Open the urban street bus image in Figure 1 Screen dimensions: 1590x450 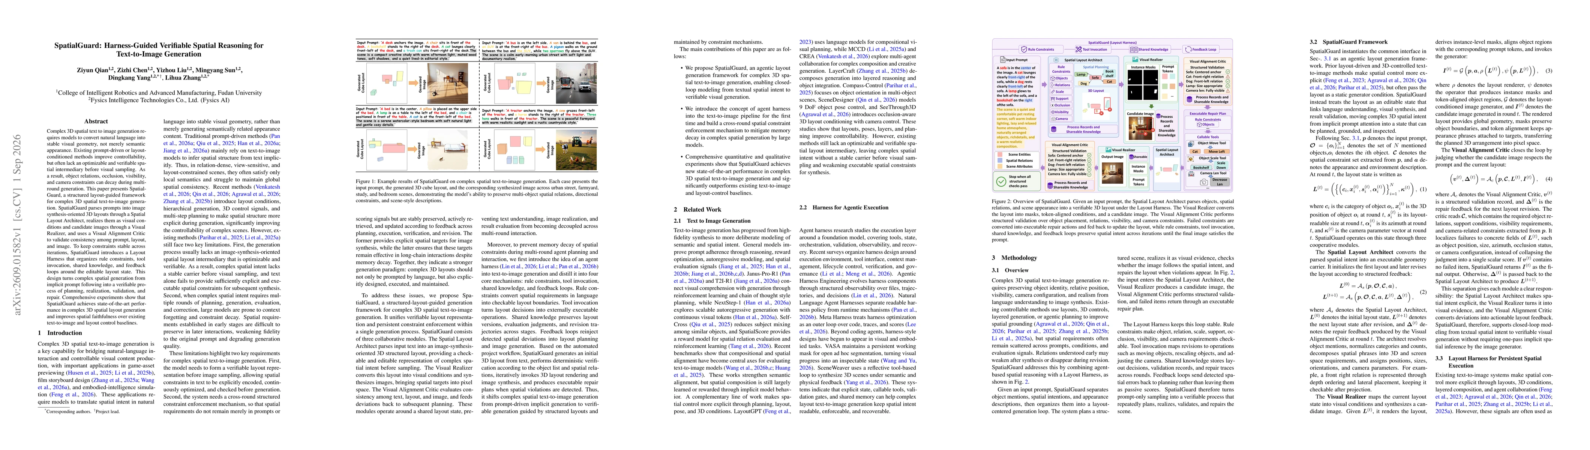(576, 83)
